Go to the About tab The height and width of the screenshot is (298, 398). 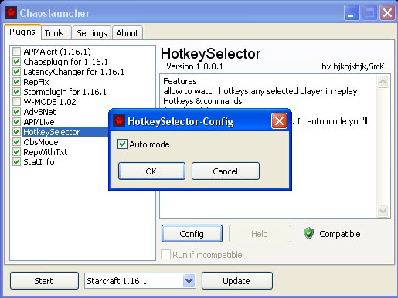click(128, 33)
